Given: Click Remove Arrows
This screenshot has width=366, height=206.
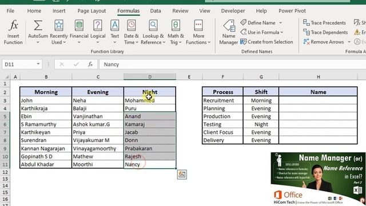Looking at the screenshot, I should (324, 42).
